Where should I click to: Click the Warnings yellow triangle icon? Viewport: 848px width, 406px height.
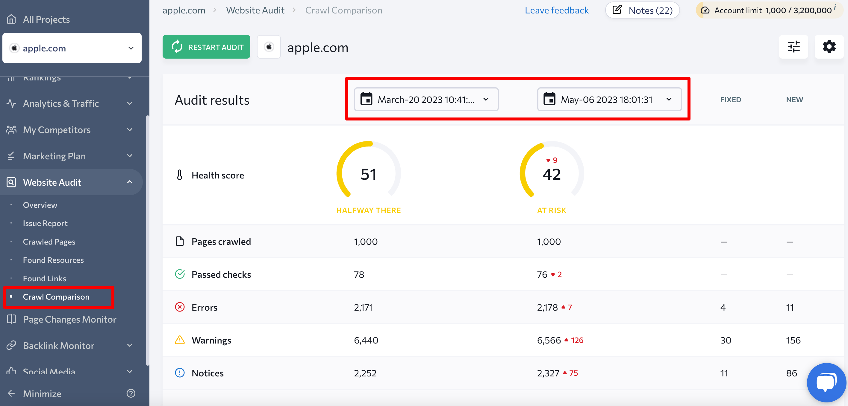tap(179, 340)
